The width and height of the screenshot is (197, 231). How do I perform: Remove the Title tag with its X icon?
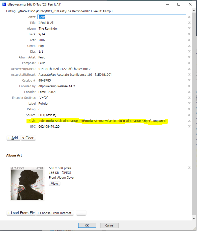click(x=189, y=23)
